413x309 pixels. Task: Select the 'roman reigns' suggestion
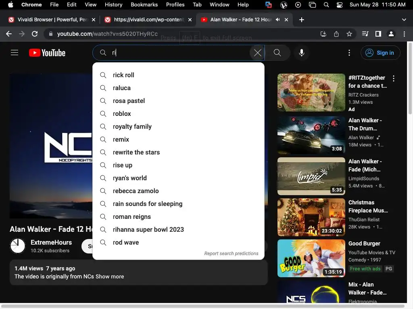click(178, 217)
